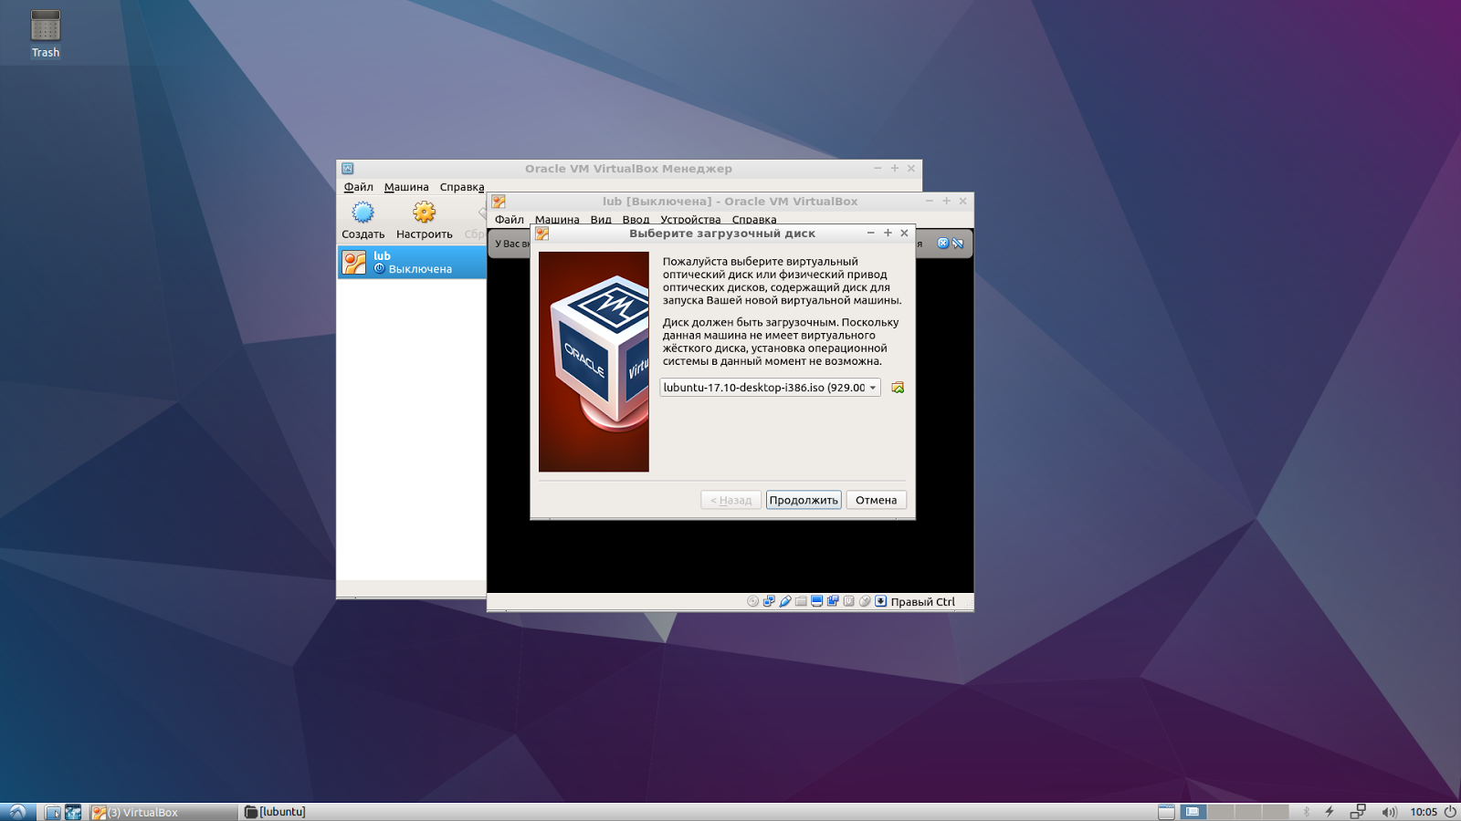Click the Продолжить button
Image resolution: width=1461 pixels, height=821 pixels.
804,500
